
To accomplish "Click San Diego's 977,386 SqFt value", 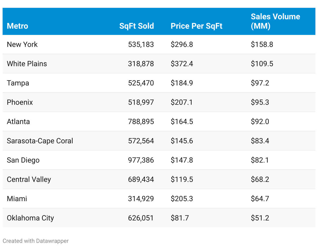I will (x=141, y=160).
